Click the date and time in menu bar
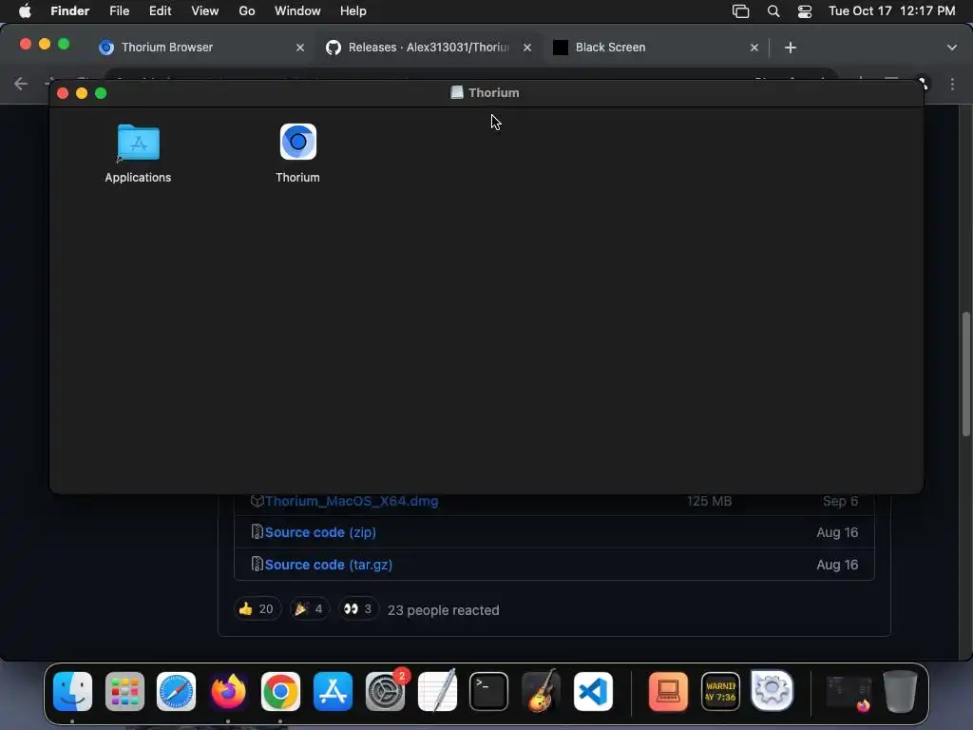973x730 pixels. [891, 11]
